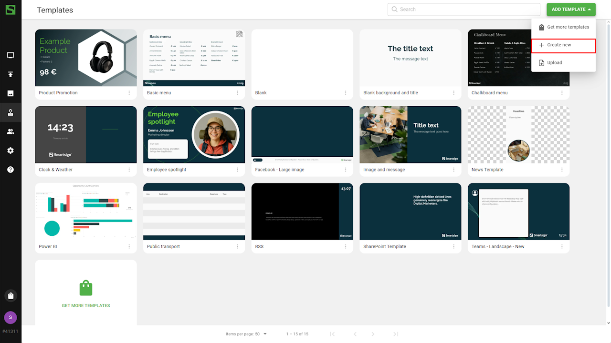The image size is (611, 343).
Task: Open three-dot menu for Employee spotlight
Action: tap(237, 170)
